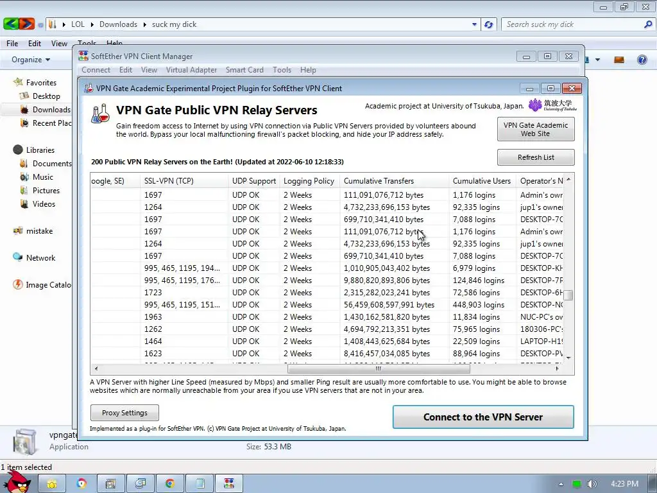This screenshot has width=657, height=493.
Task: Open Chrome from the taskbar
Action: point(169,484)
